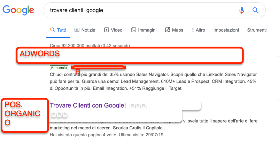This screenshot has width=279, height=145.
Task: Click the 'Circa 92.200.000 risultati' count text
Action: 90,45
